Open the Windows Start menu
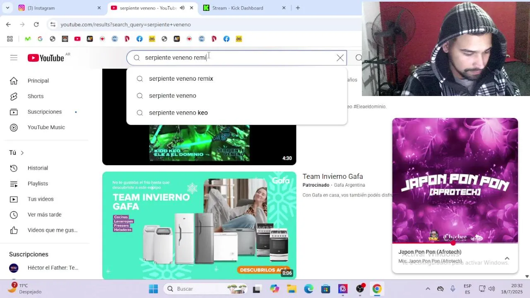530x298 pixels. coord(153,289)
